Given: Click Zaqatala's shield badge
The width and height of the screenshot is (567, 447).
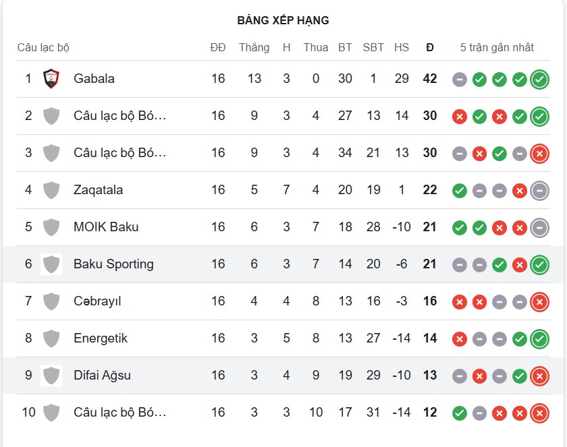Looking at the screenshot, I should [x=50, y=190].
